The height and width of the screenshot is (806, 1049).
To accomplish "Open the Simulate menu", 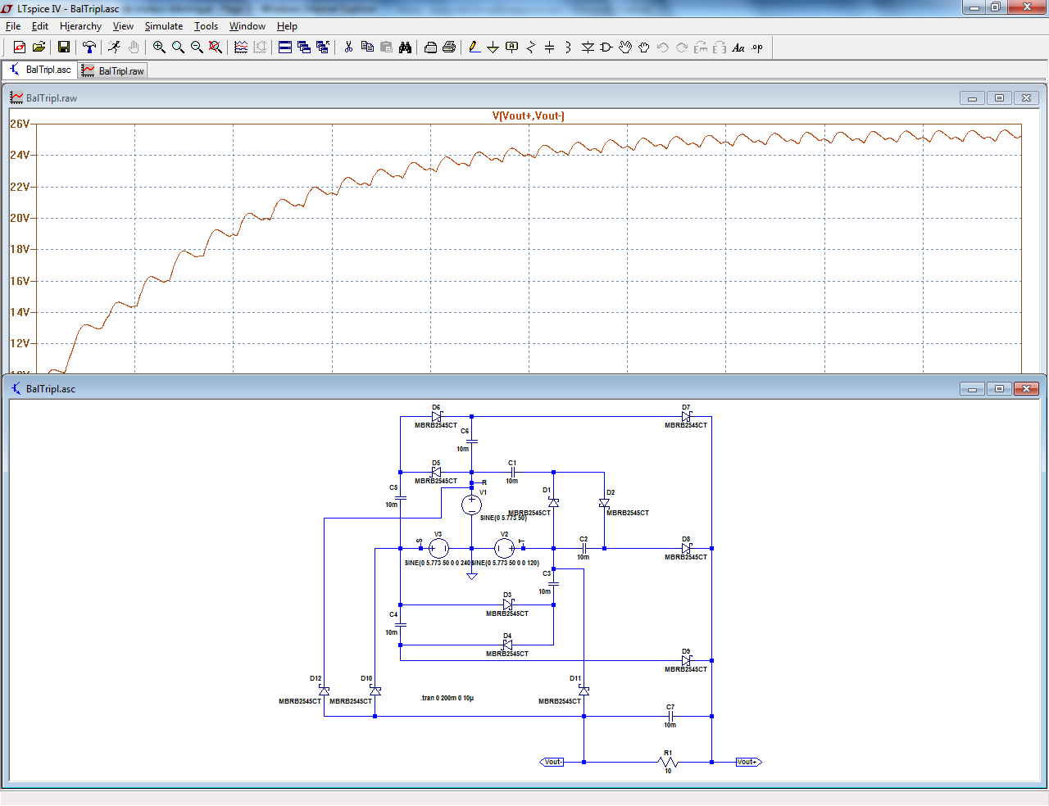I will point(164,26).
